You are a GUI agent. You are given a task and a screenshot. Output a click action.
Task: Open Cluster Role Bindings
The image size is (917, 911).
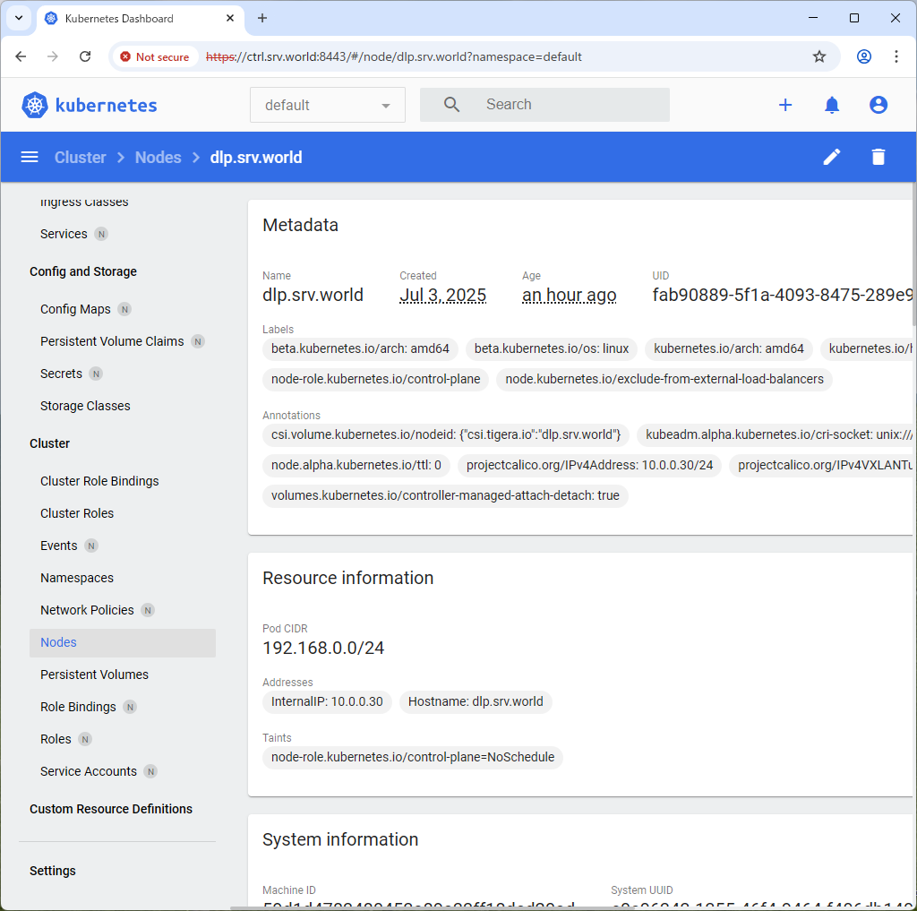coord(99,481)
